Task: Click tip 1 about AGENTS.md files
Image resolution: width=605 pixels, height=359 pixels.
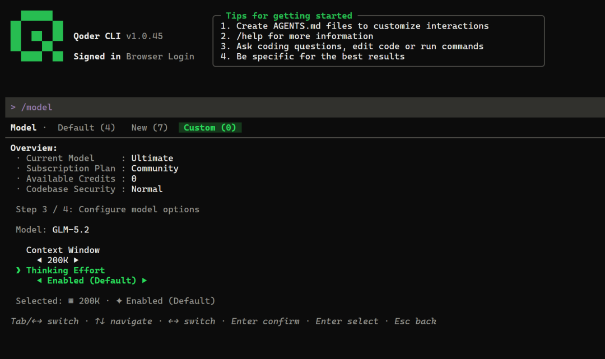Action: click(x=354, y=26)
